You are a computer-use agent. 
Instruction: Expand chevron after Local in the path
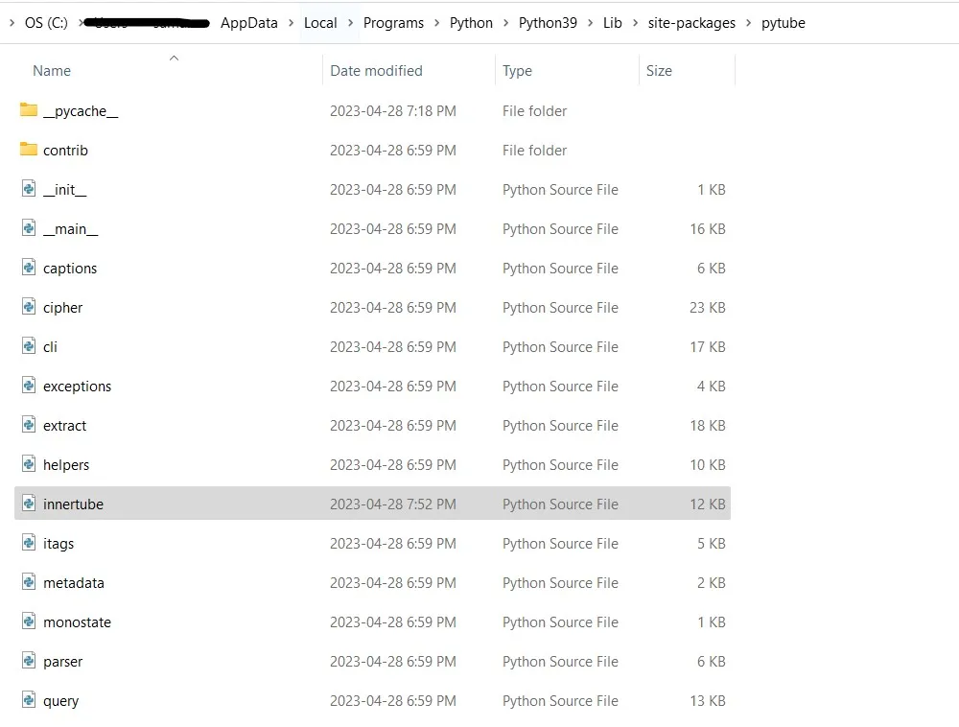[x=350, y=23]
